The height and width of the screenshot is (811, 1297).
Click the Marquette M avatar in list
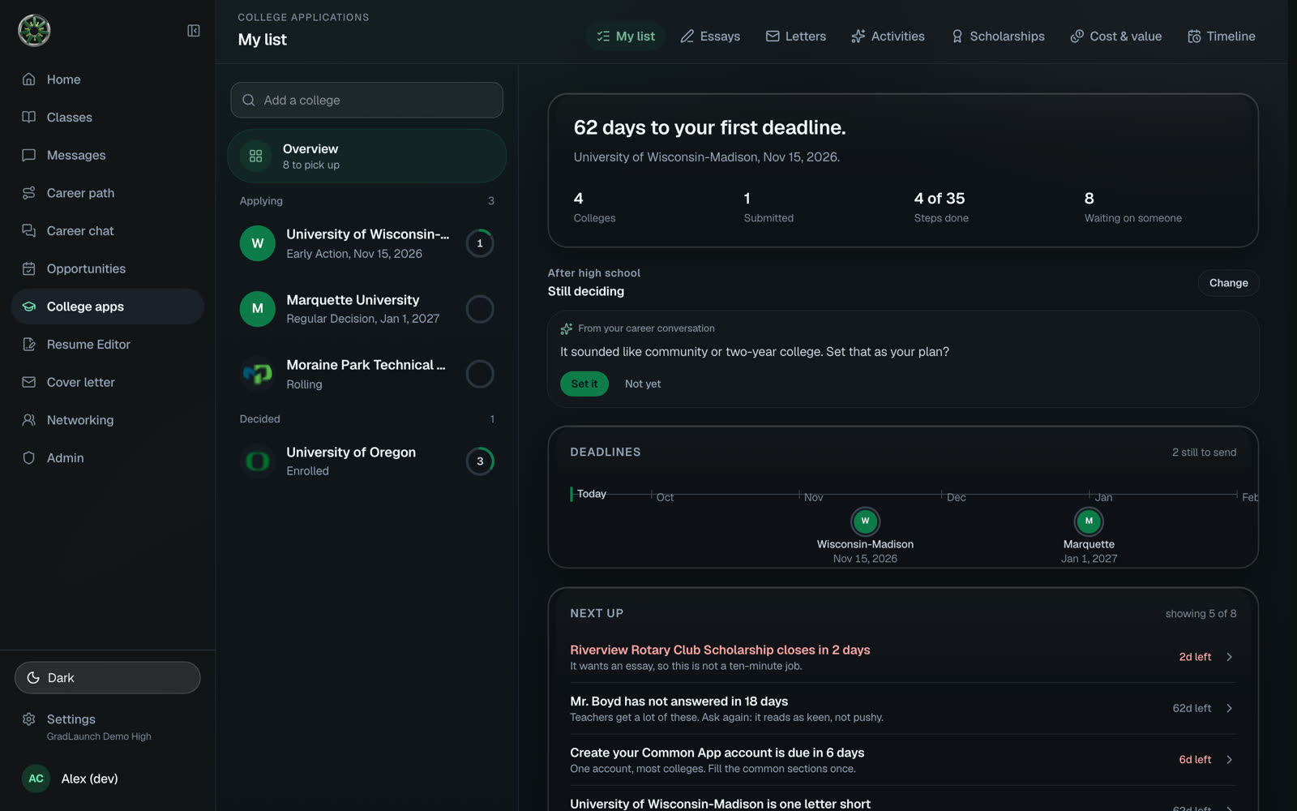tap(258, 309)
